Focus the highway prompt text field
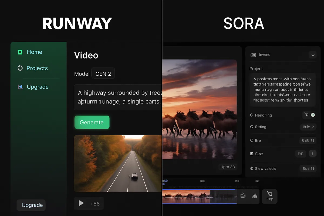Screen dimensions: 324x216 click(x=118, y=97)
